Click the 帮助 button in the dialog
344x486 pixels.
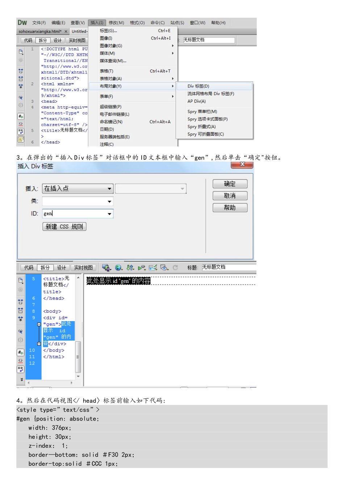(230, 208)
